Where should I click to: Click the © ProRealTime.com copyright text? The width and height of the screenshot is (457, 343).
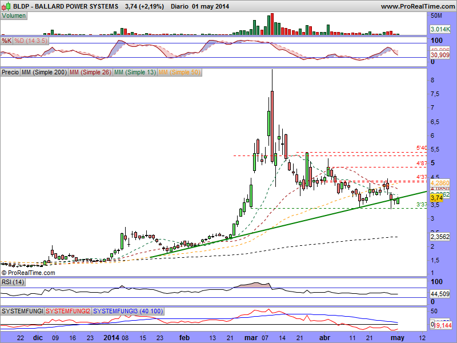click(x=28, y=273)
